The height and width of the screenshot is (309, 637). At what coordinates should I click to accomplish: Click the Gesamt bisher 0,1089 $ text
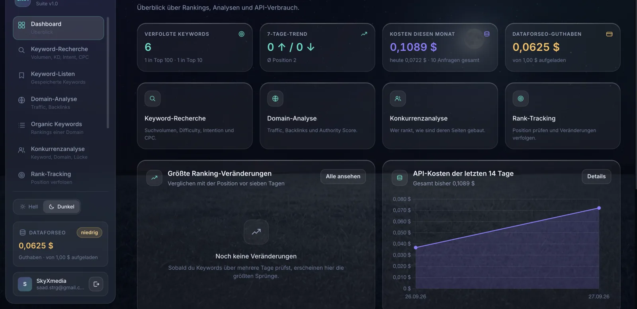point(444,183)
